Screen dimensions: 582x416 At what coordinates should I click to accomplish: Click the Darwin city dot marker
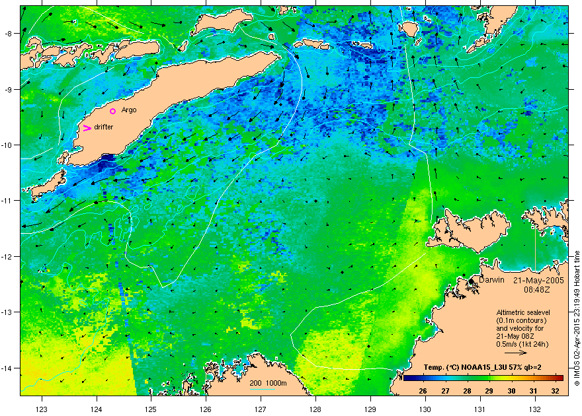471,281
